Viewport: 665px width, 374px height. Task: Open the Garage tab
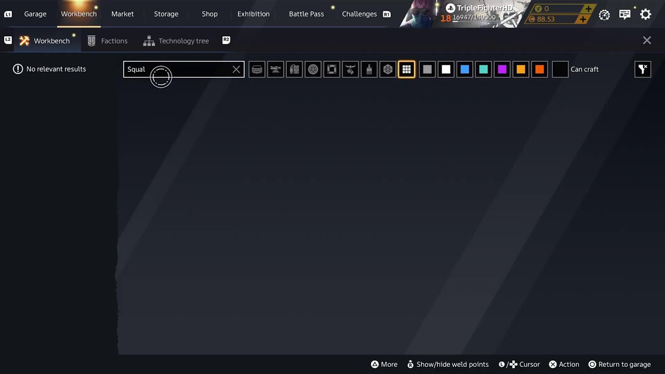click(x=35, y=14)
